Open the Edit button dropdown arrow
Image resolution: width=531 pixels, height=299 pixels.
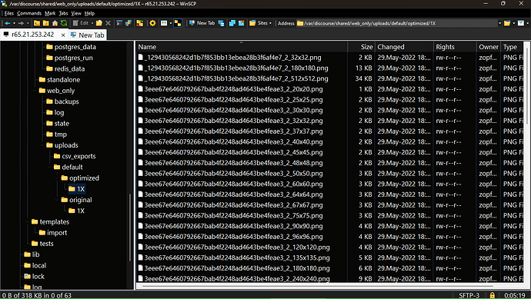[92, 23]
